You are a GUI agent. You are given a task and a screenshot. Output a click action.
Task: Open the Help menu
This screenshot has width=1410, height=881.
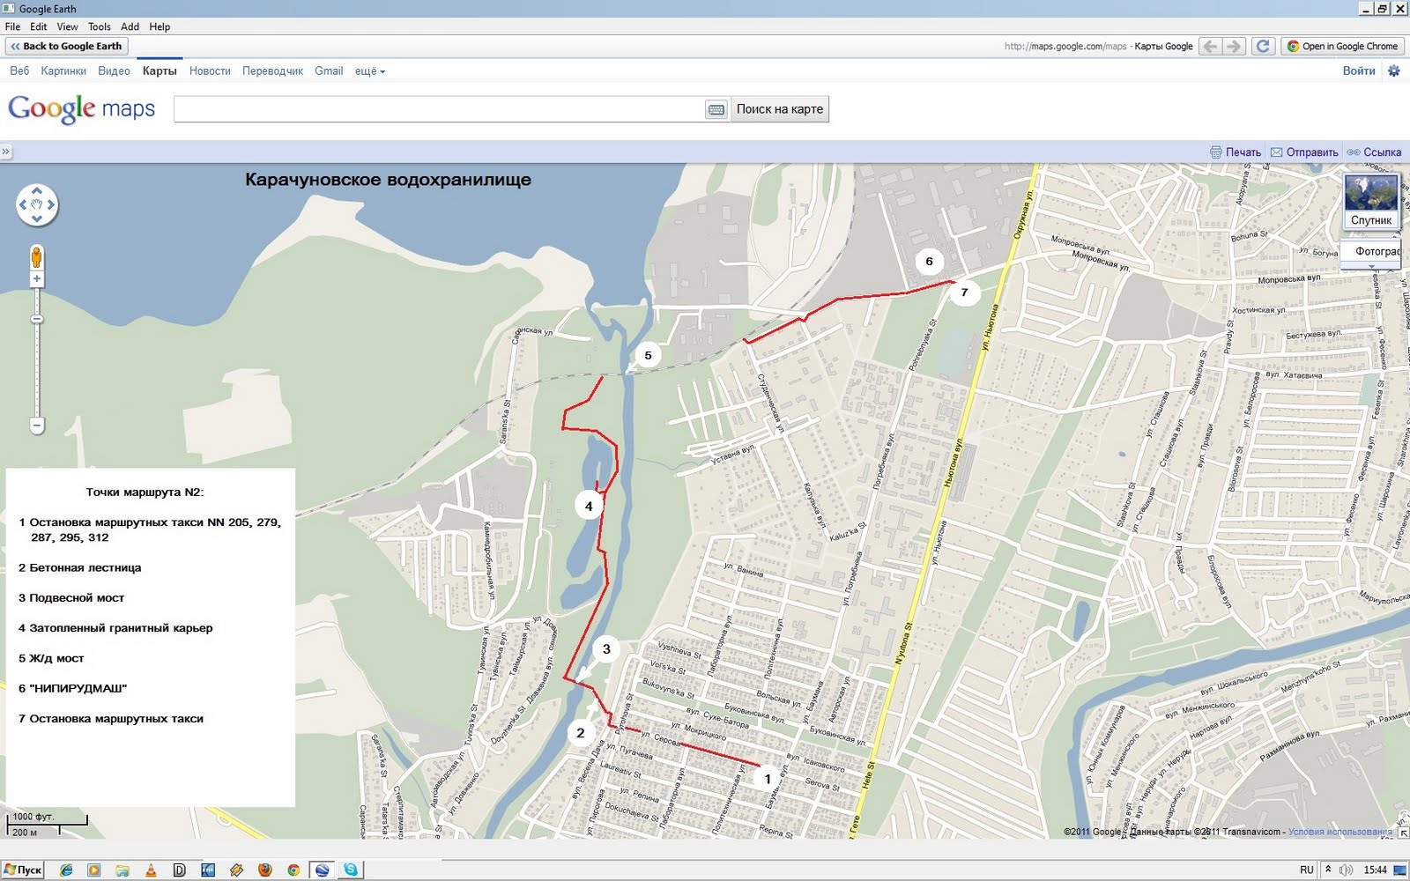coord(160,26)
